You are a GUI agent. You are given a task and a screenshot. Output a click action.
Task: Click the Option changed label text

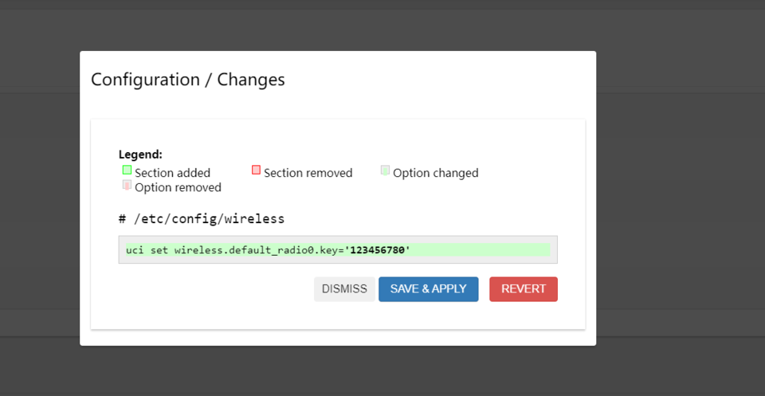pyautogui.click(x=436, y=173)
